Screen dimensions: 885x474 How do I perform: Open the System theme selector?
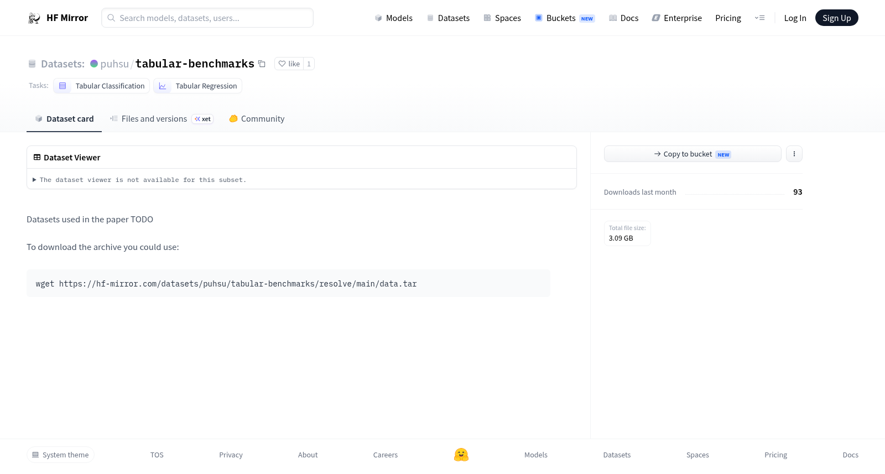(x=60, y=455)
